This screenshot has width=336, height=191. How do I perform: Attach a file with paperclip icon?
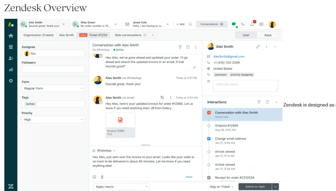point(102,177)
